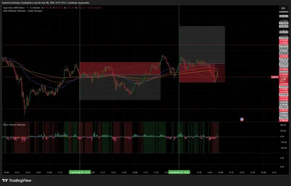Click the 13:00 time axis label
Image resolution: width=291 pixels, height=186 pixels.
135,172
